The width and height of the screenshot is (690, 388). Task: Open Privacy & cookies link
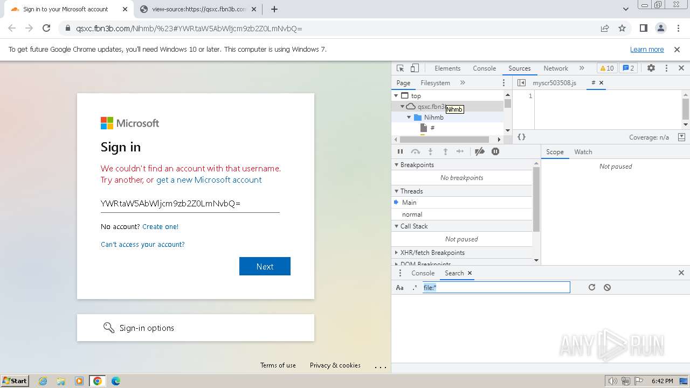[x=335, y=365]
